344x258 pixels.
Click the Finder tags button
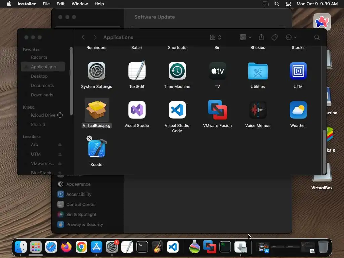(x=275, y=37)
